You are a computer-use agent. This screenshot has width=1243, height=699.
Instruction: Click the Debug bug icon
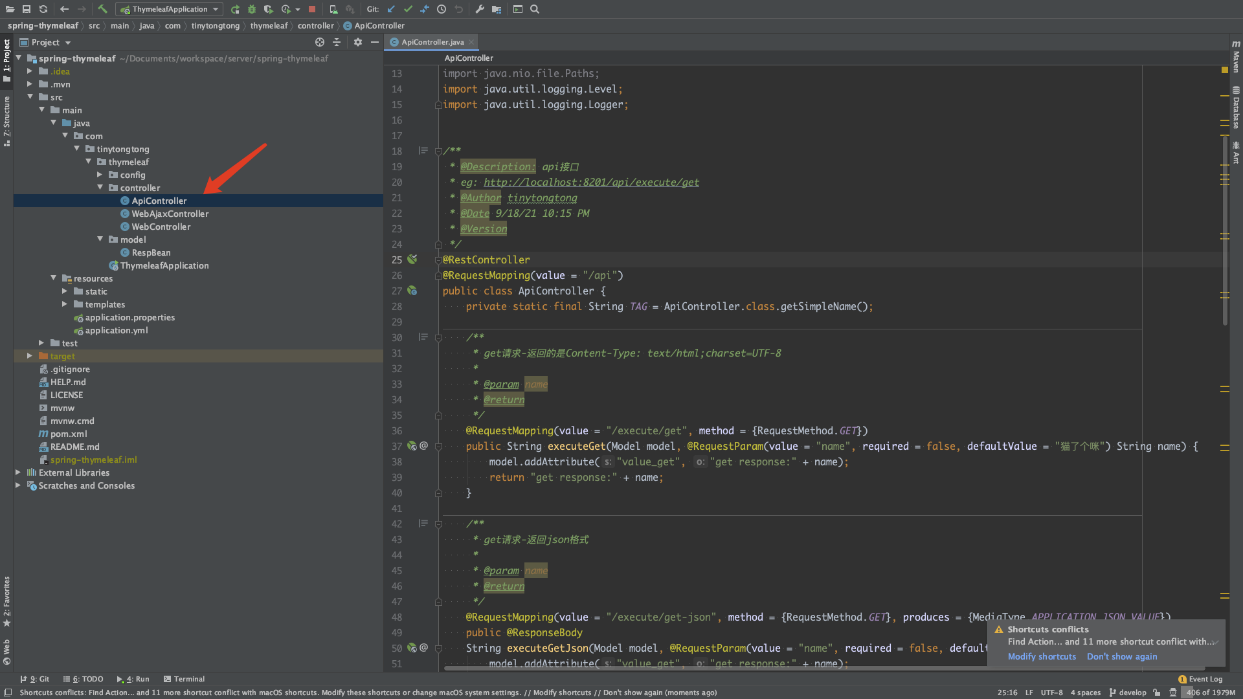click(x=252, y=9)
